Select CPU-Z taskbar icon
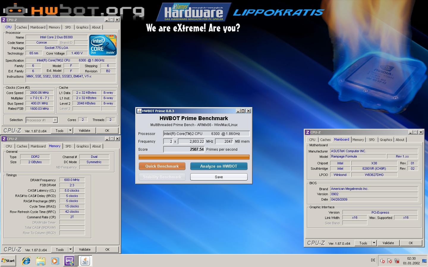Screen dimensions: 428x267 [69, 261]
